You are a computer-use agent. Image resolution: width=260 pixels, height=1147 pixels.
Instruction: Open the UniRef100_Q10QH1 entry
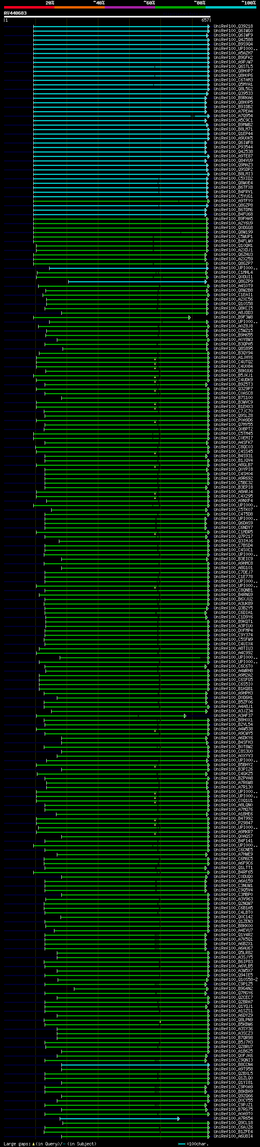pos(233,245)
